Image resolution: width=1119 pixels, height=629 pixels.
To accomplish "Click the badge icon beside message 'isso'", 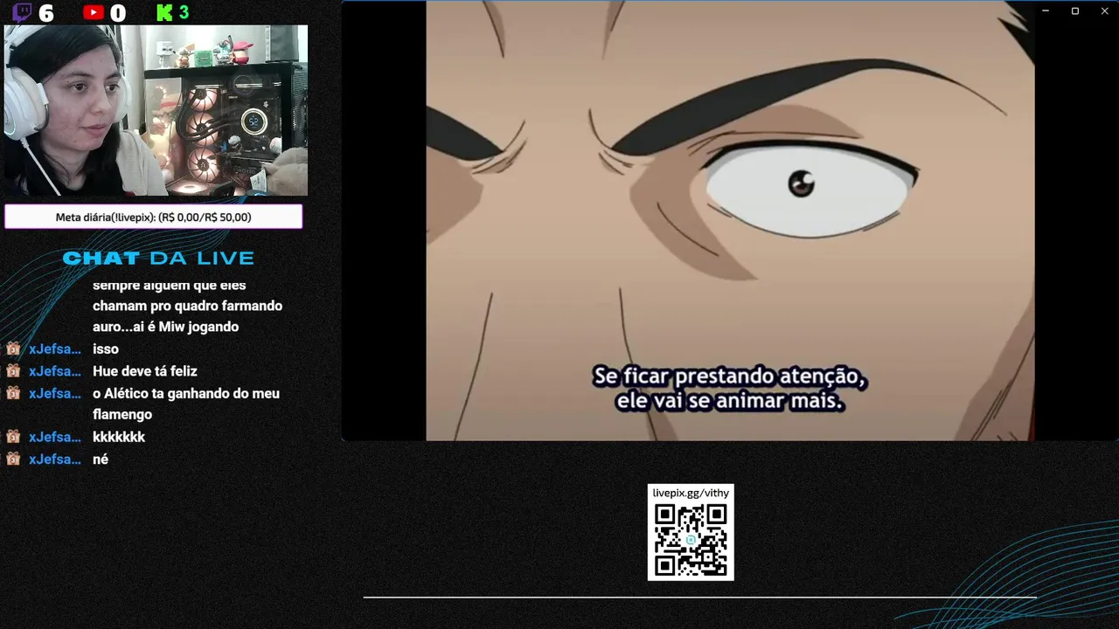I will point(13,349).
